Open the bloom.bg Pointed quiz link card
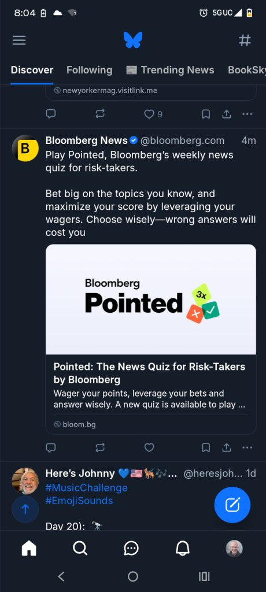266x592 pixels. [151, 339]
